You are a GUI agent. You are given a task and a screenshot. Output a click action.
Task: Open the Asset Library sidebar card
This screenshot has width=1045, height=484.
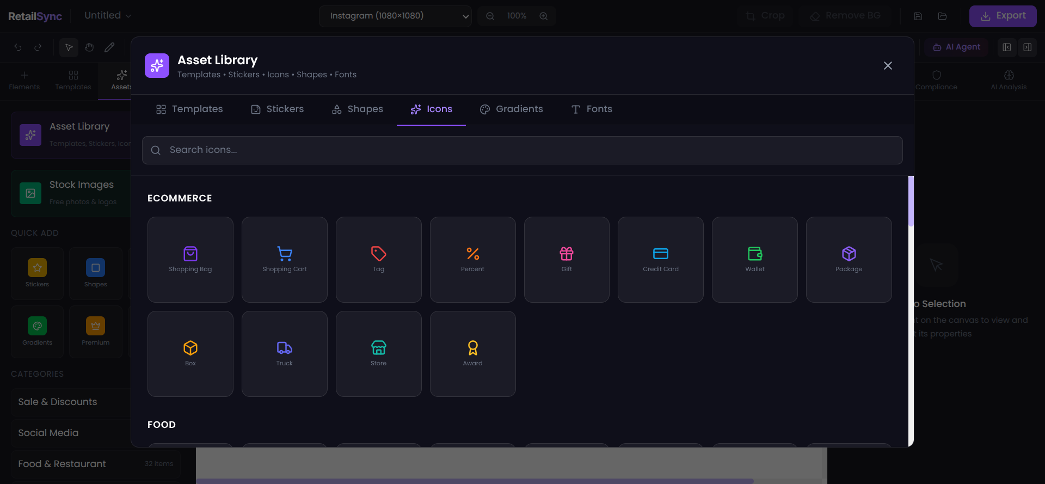point(71,135)
